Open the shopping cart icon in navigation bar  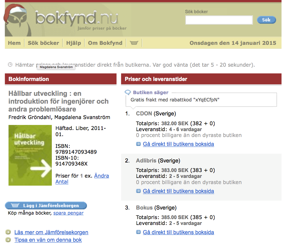coord(134,43)
